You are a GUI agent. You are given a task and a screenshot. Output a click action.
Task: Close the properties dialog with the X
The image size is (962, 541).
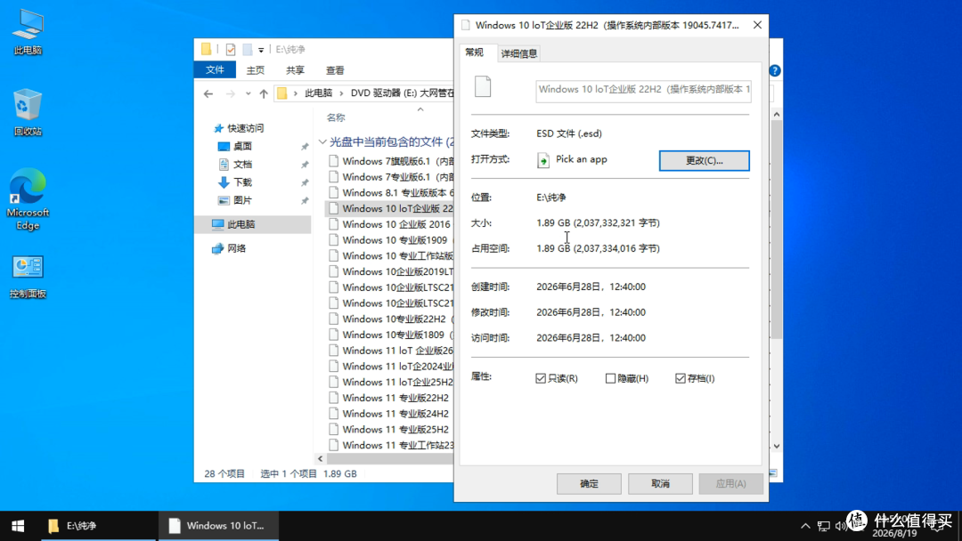[x=757, y=25]
